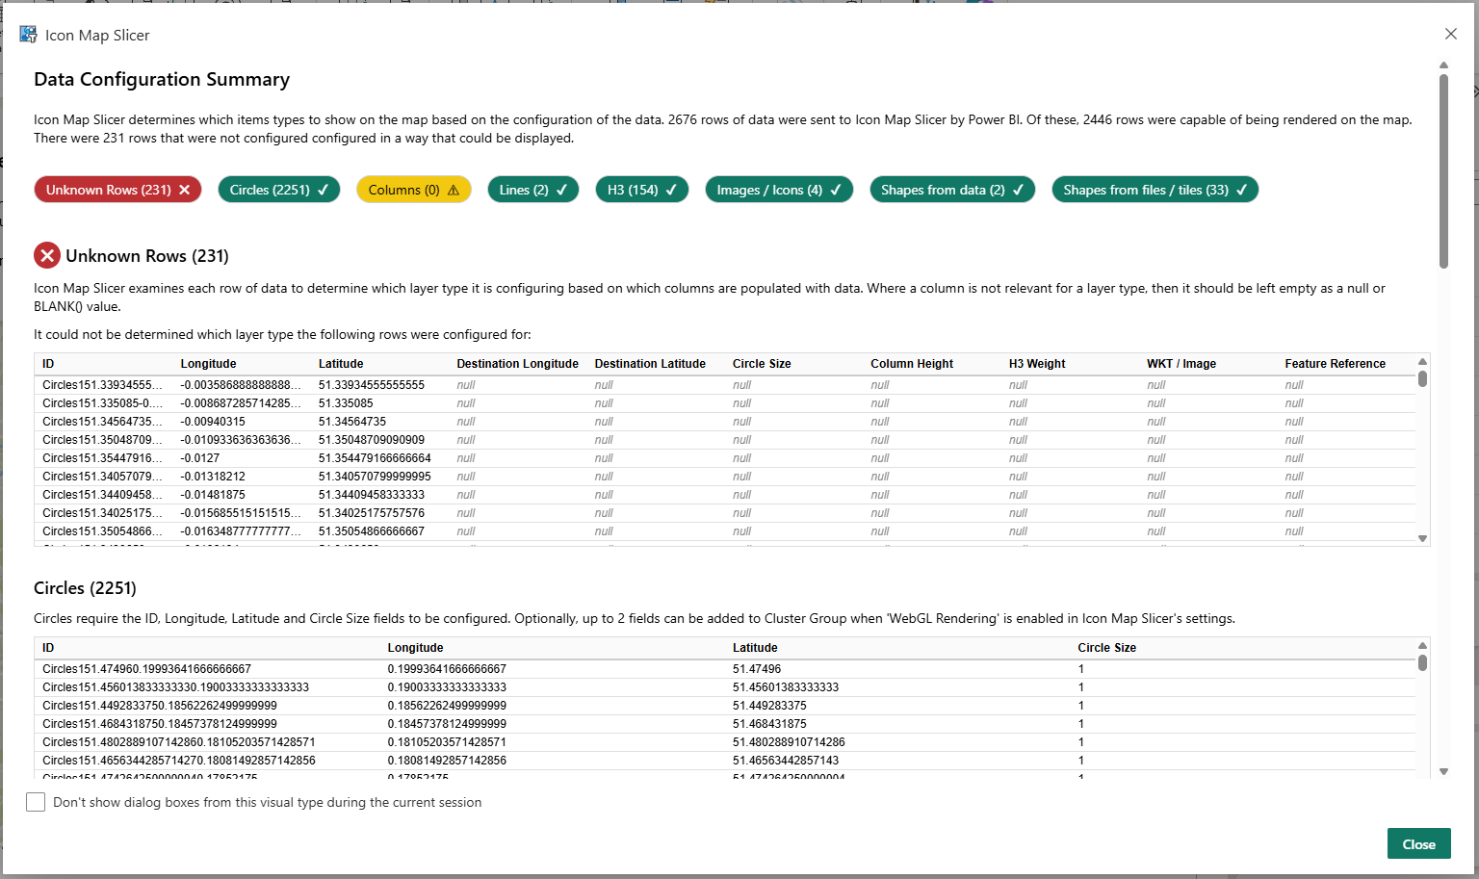
Task: Select the Circles (2251) pill
Action: (x=278, y=190)
